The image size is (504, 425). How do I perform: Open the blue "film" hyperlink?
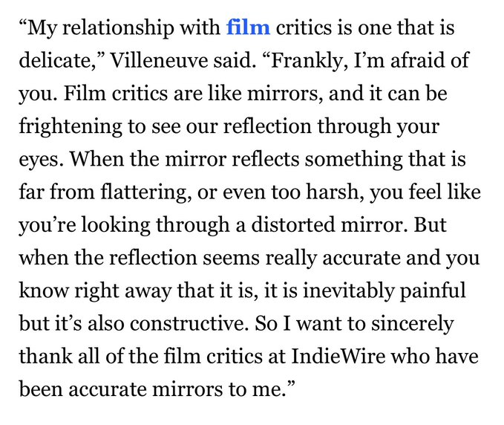click(248, 29)
